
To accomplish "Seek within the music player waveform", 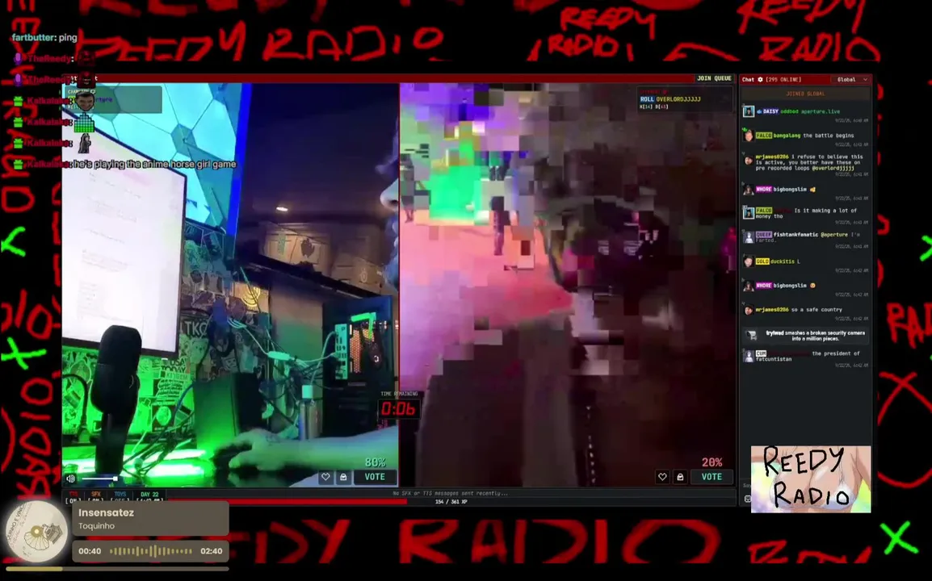I will tap(151, 551).
